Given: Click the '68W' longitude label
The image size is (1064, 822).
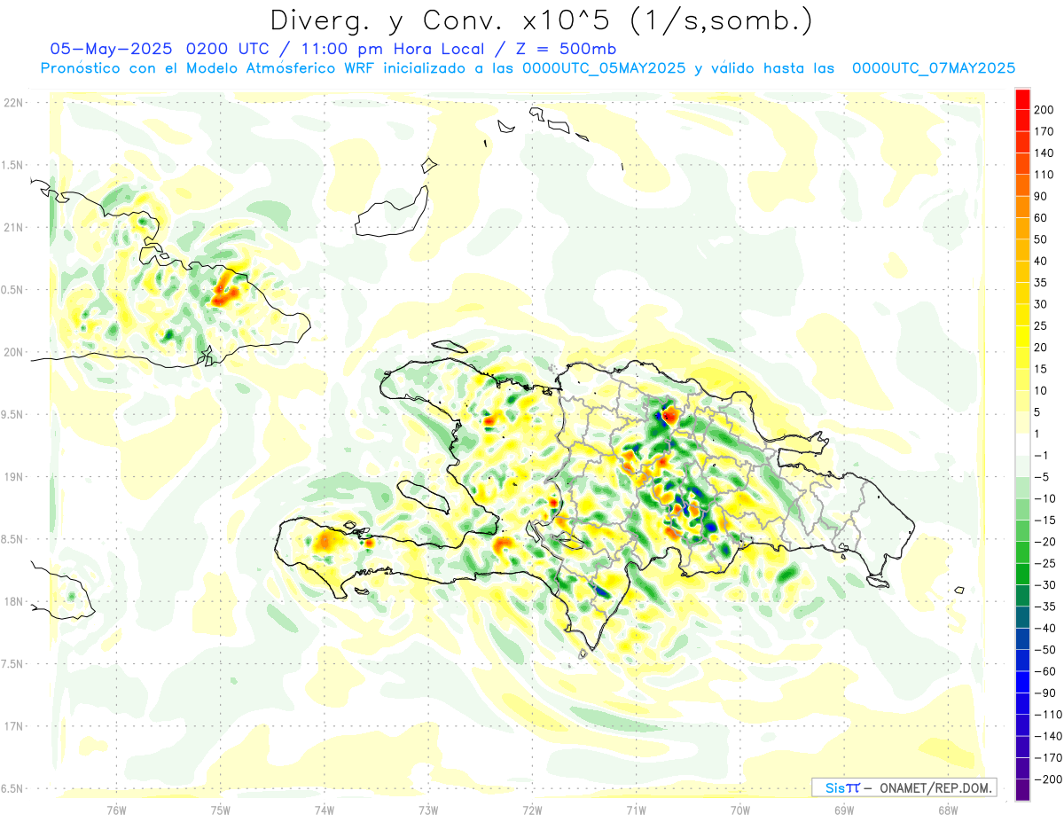Looking at the screenshot, I should [x=947, y=810].
